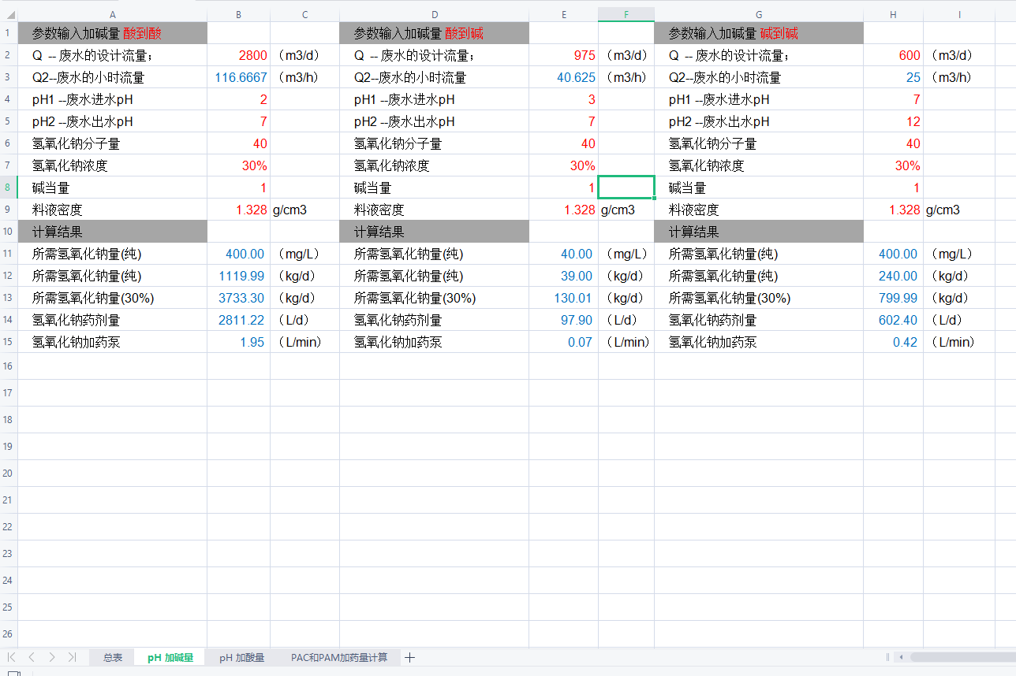This screenshot has height=676, width=1016.
Task: Select the highlighted column F header
Action: 626,14
